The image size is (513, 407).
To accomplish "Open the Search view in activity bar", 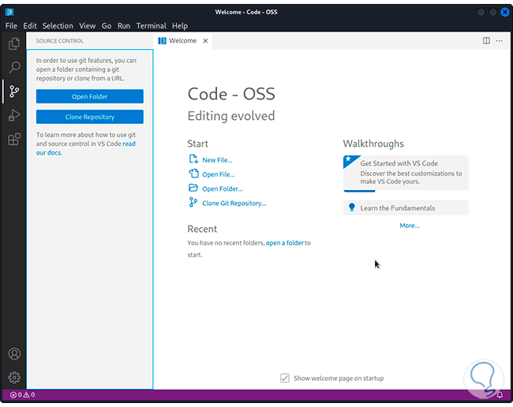I will (x=13, y=68).
